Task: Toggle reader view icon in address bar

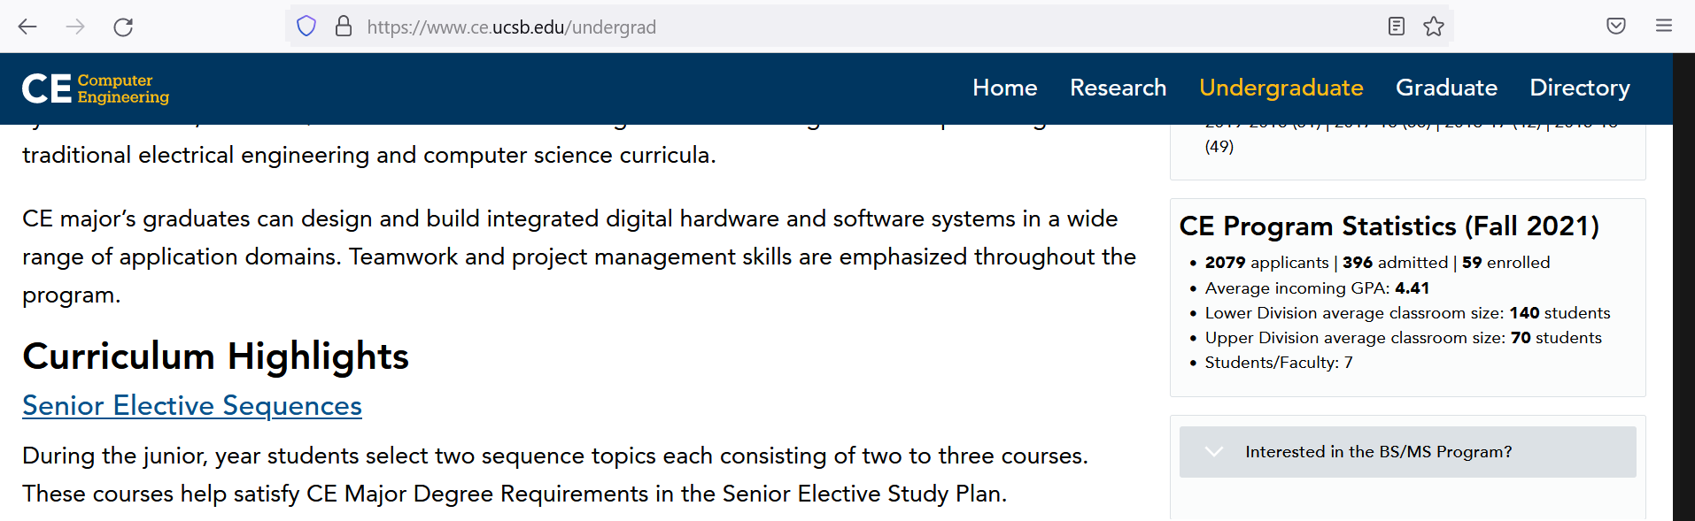Action: (1397, 27)
